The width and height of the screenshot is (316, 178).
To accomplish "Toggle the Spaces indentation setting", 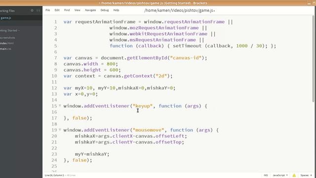I will click(x=306, y=175).
